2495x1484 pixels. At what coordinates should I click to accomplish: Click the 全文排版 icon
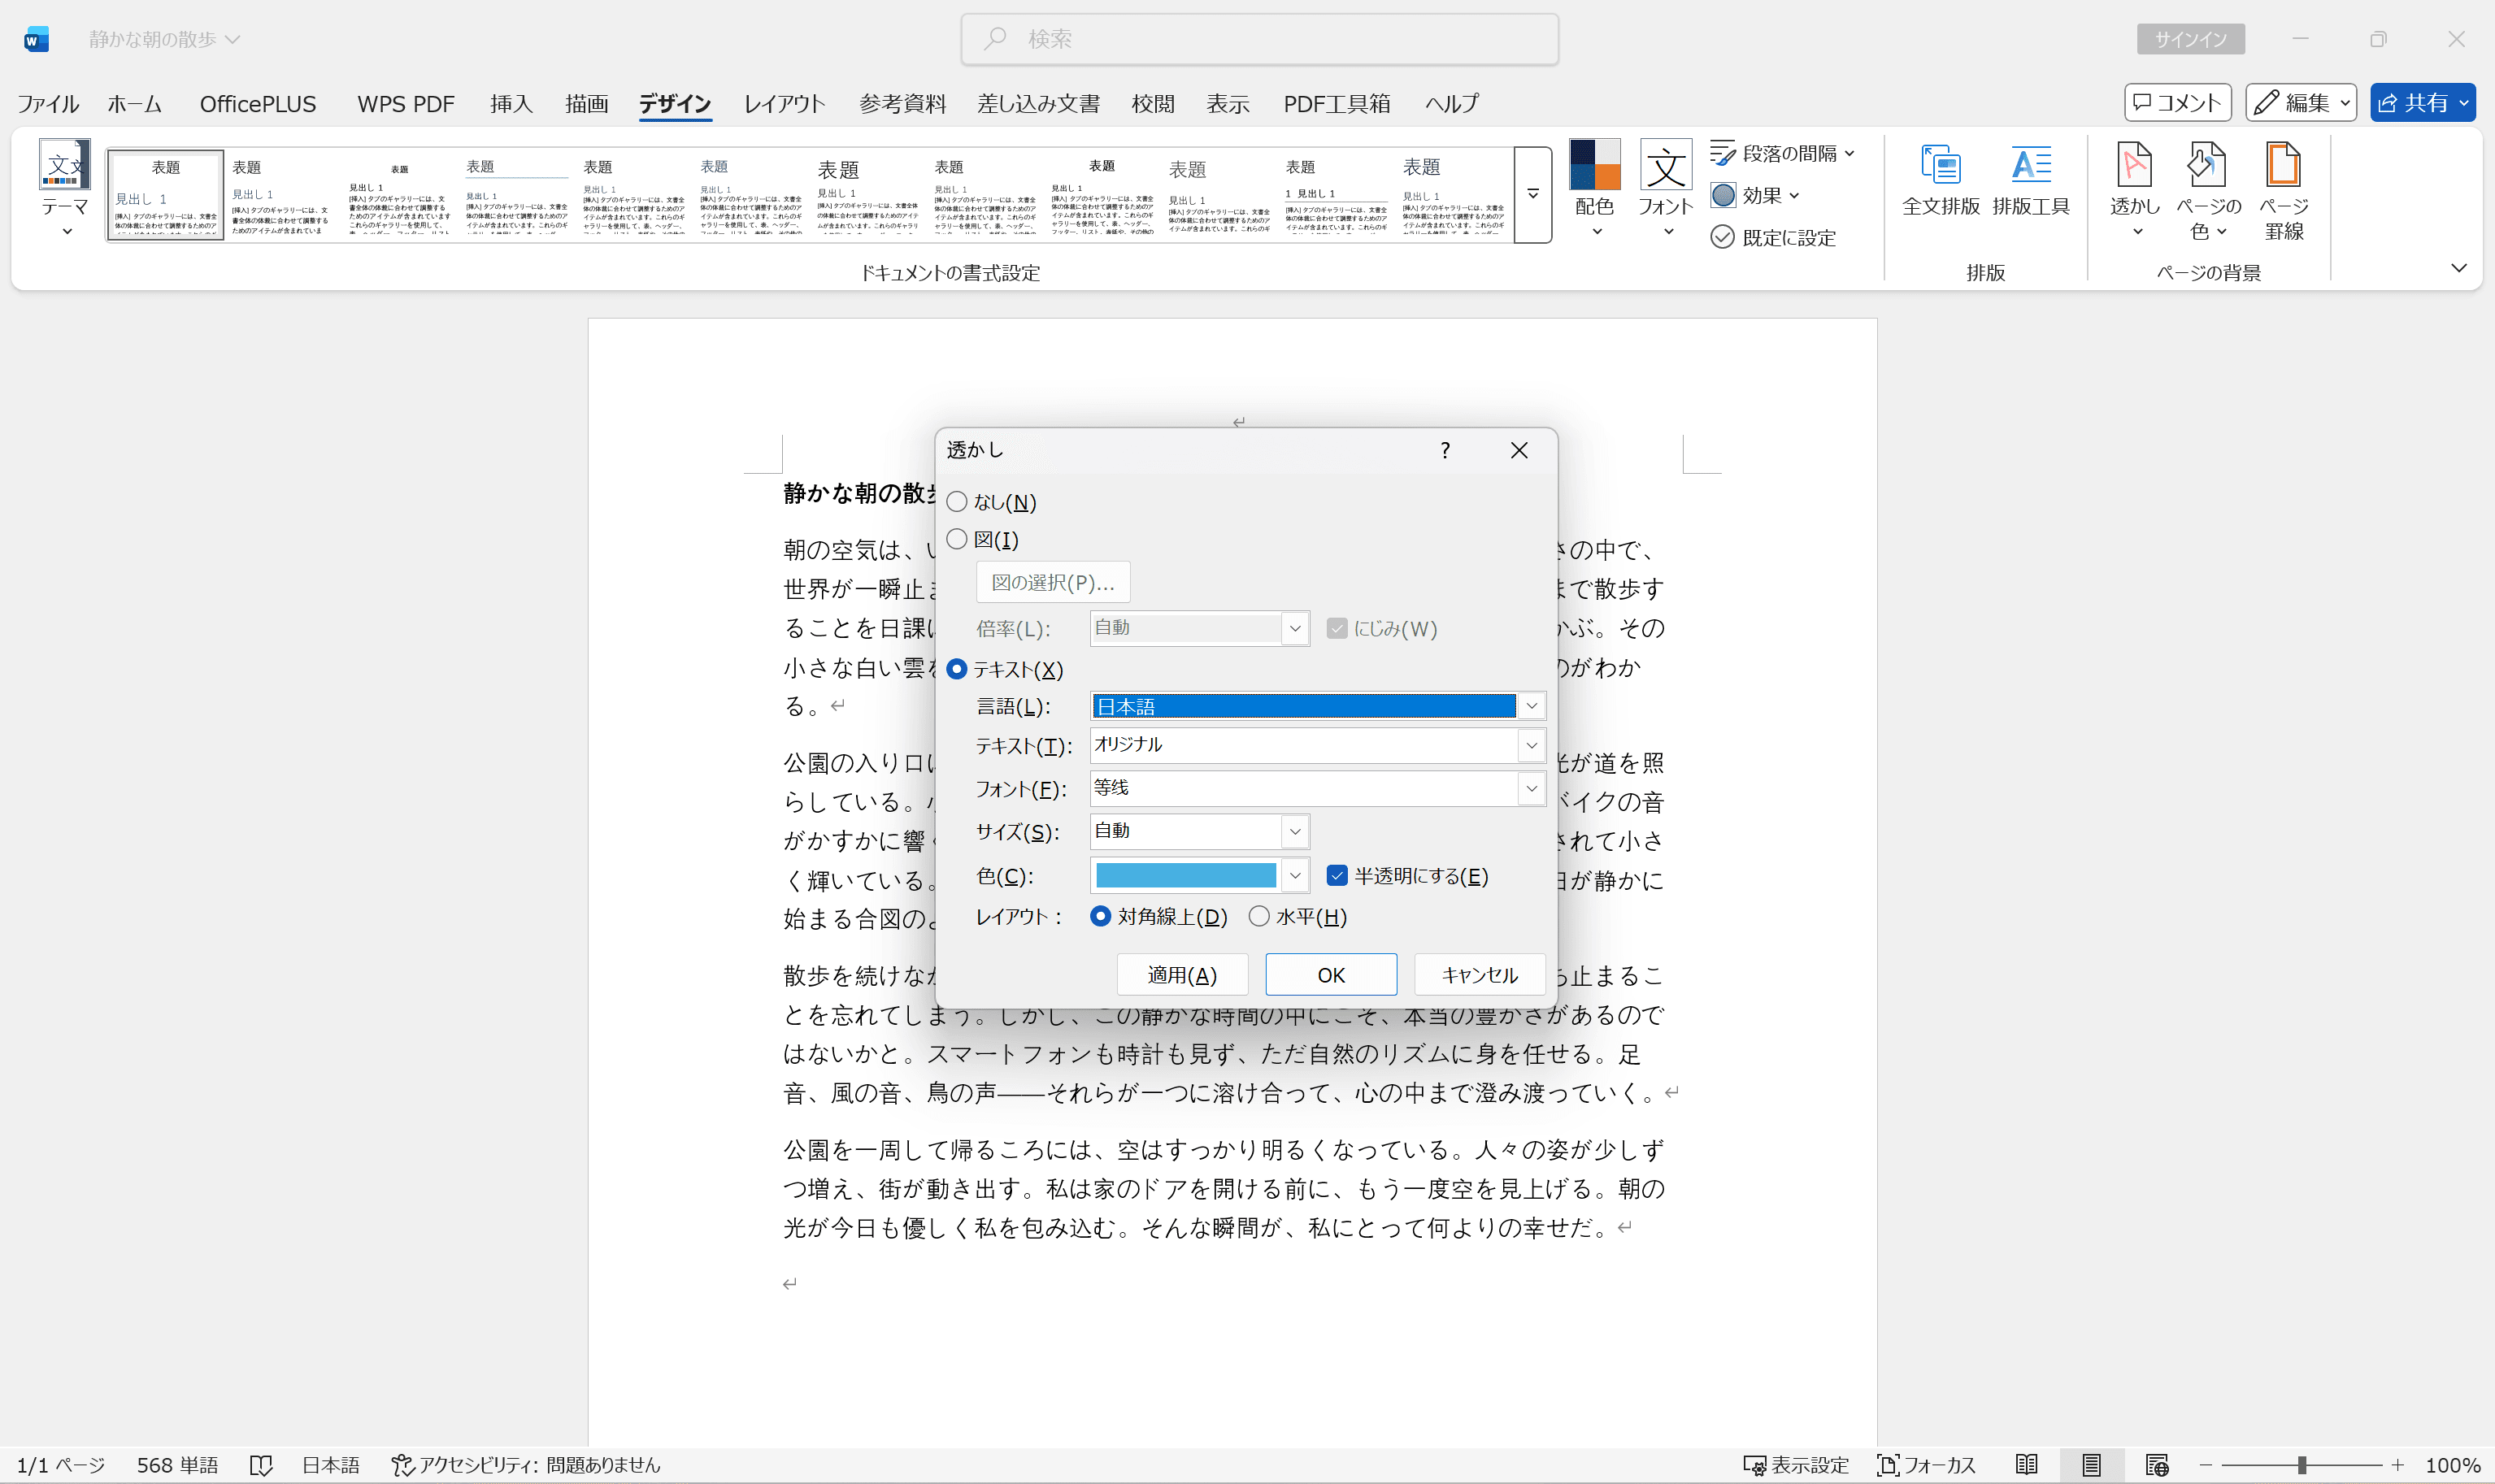1940,166
